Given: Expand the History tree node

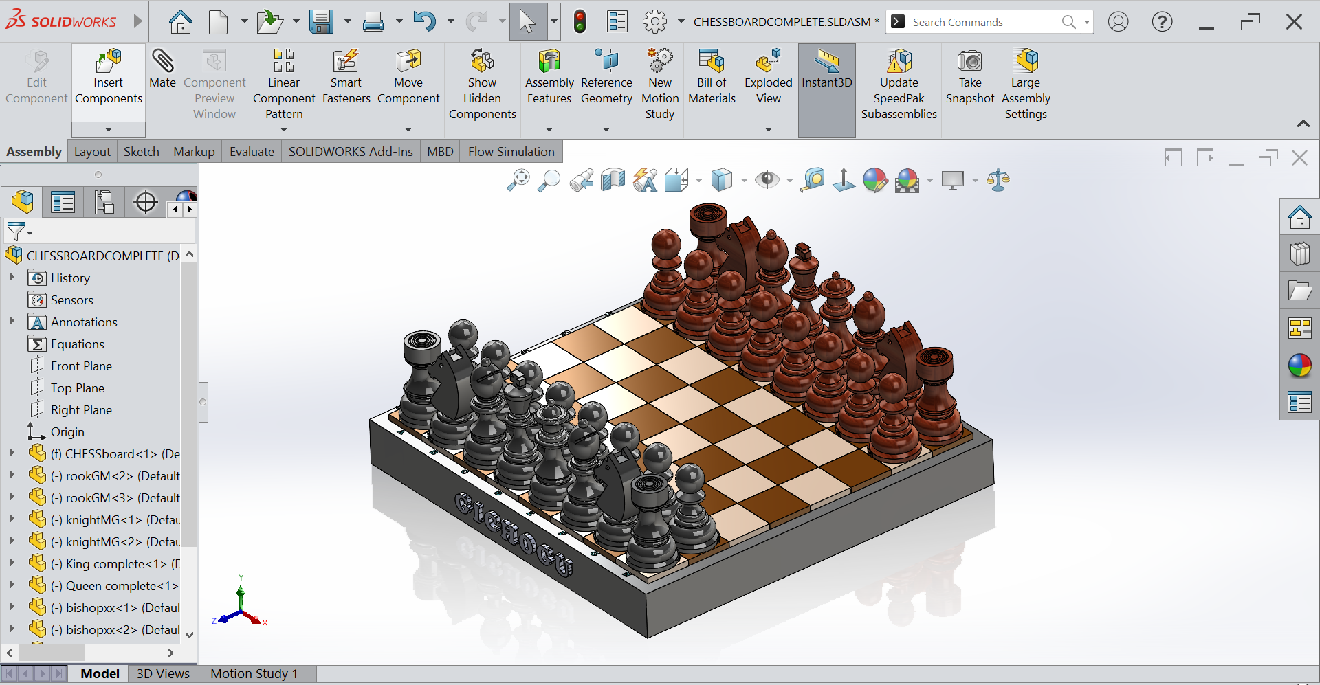Looking at the screenshot, I should 12,278.
